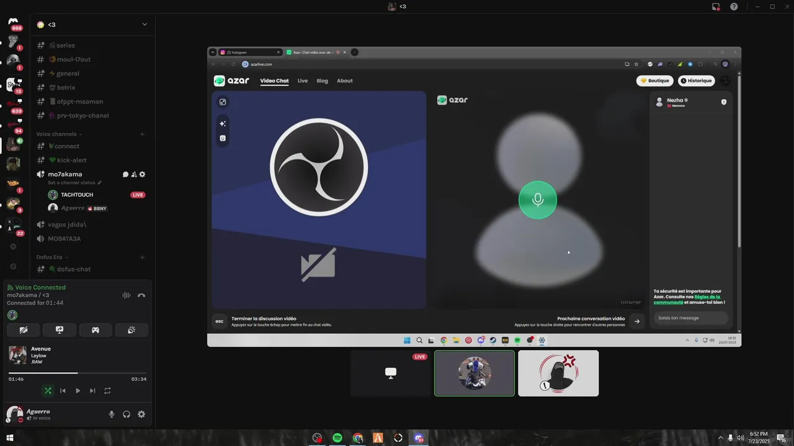Viewport: 794px width, 446px height.
Task: Disconnect from the voice call
Action: pyautogui.click(x=141, y=295)
